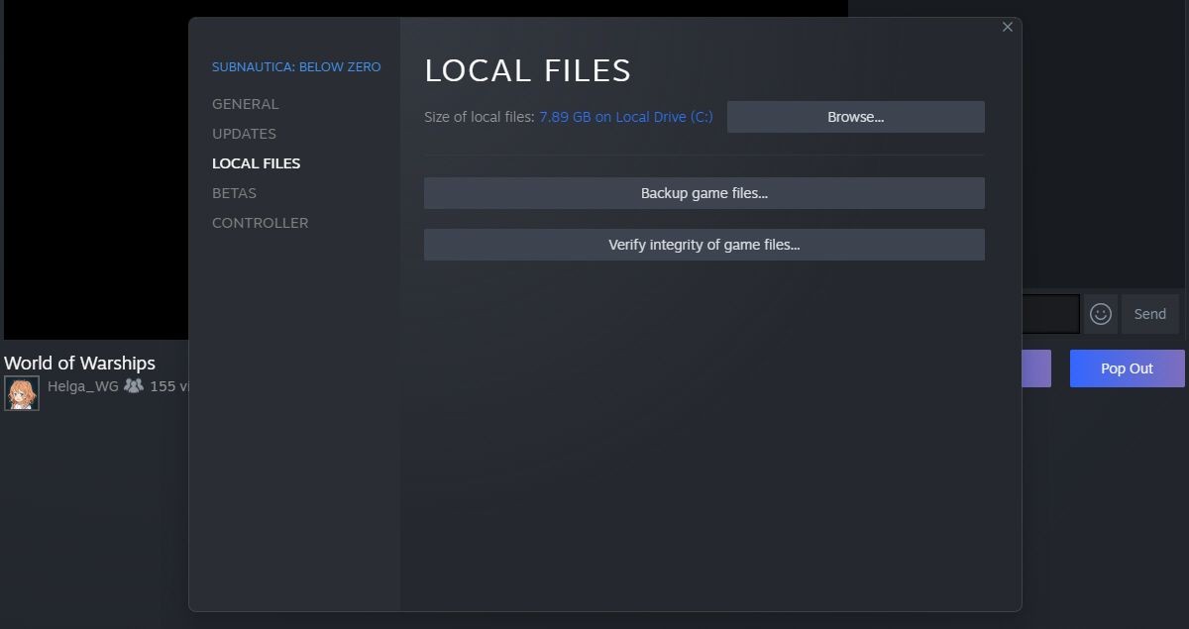Viewport: 1189px width, 629px height.
Task: Open the Betas tab
Action: 234,193
